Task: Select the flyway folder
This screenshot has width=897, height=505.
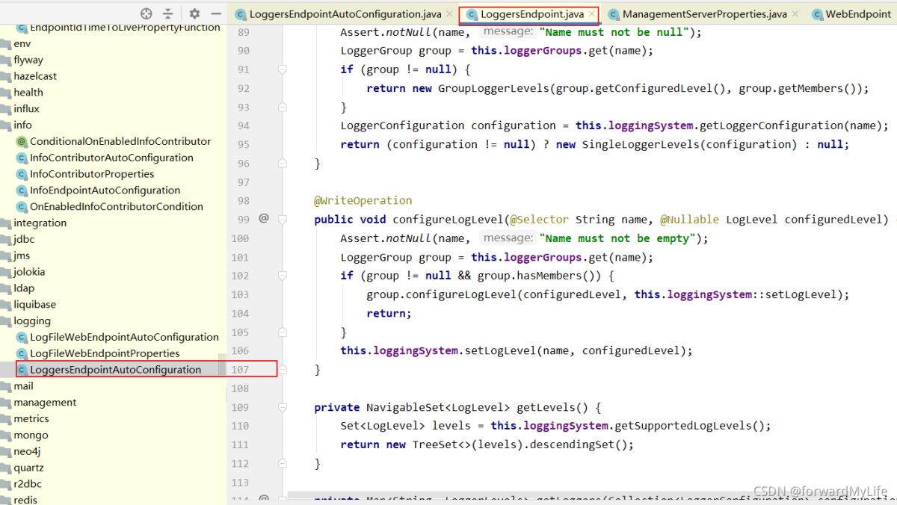Action: [x=28, y=60]
